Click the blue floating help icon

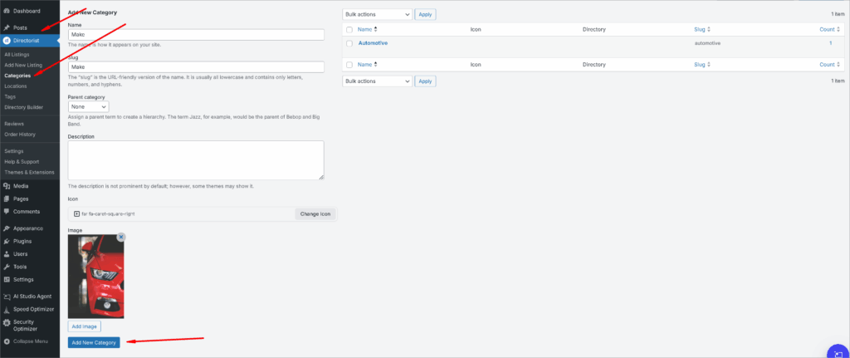point(838,351)
